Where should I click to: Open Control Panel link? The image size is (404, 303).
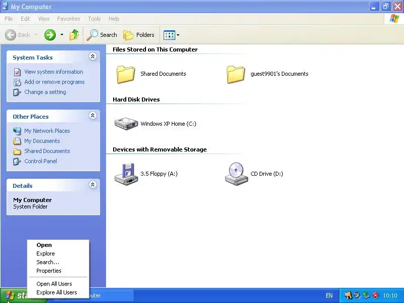coord(41,161)
